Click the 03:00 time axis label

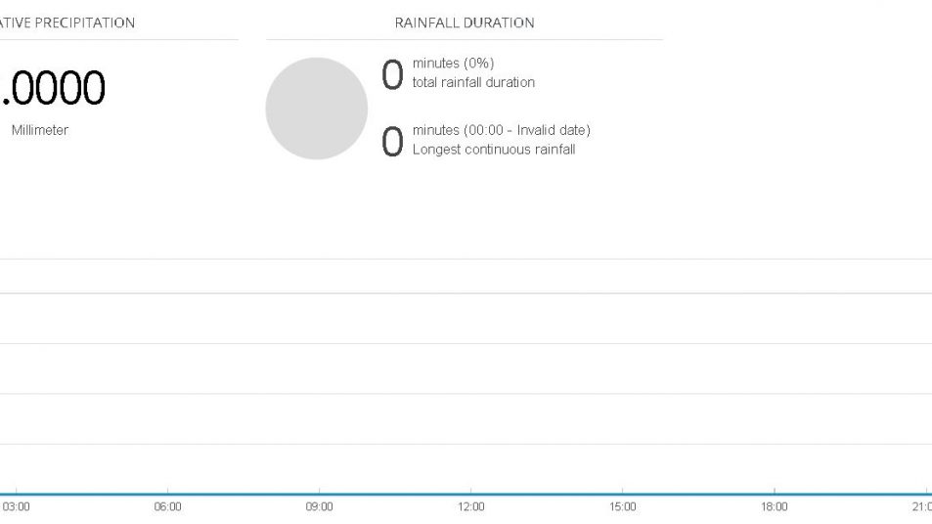click(x=17, y=507)
